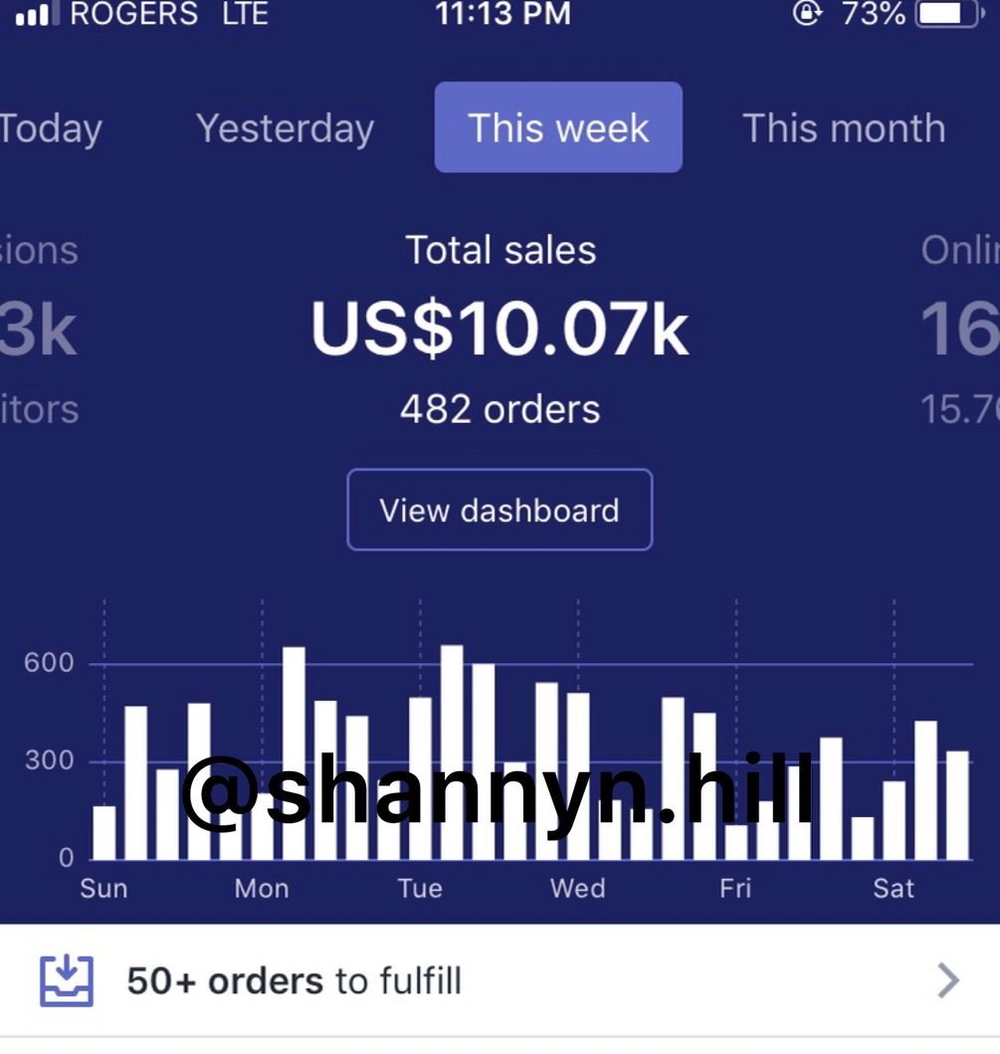Tap the partially visible Online card on right

click(x=960, y=330)
